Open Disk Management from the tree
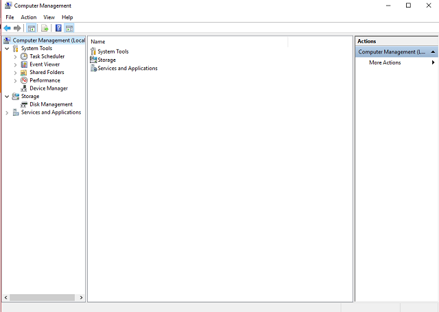439x312 pixels. pos(51,104)
